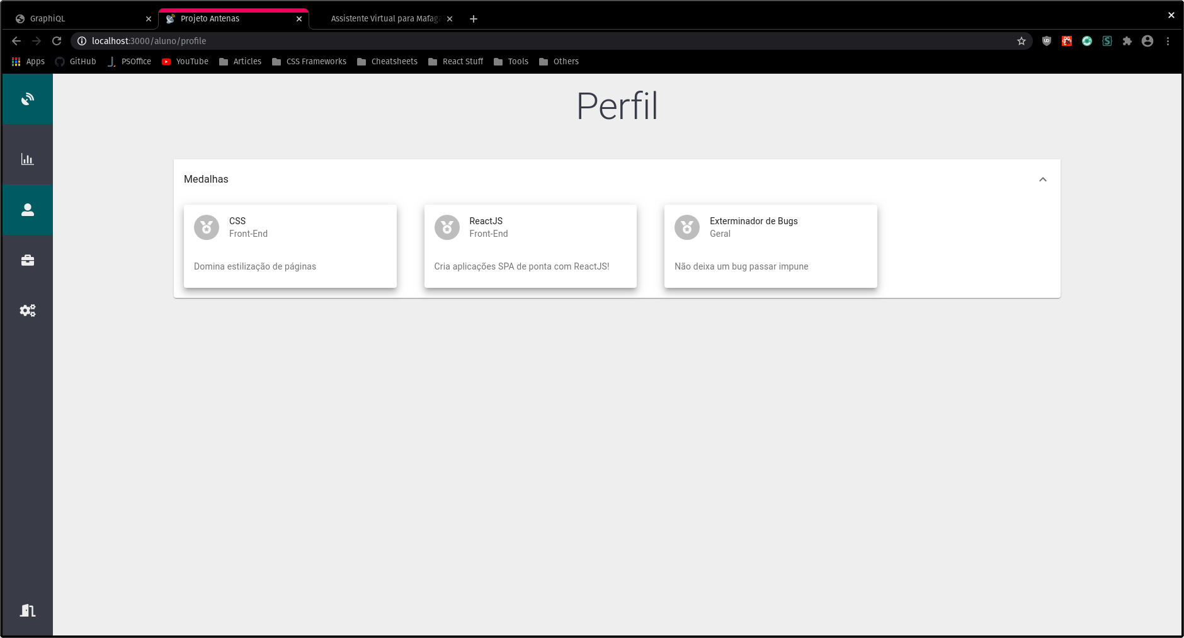Click the ReactJS medal card title

point(486,221)
